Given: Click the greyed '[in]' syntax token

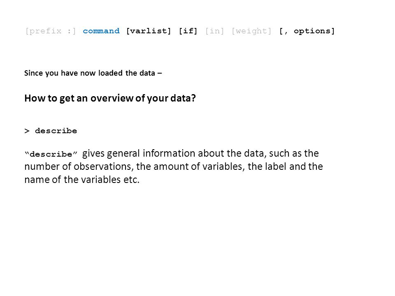Looking at the screenshot, I should (214, 31).
